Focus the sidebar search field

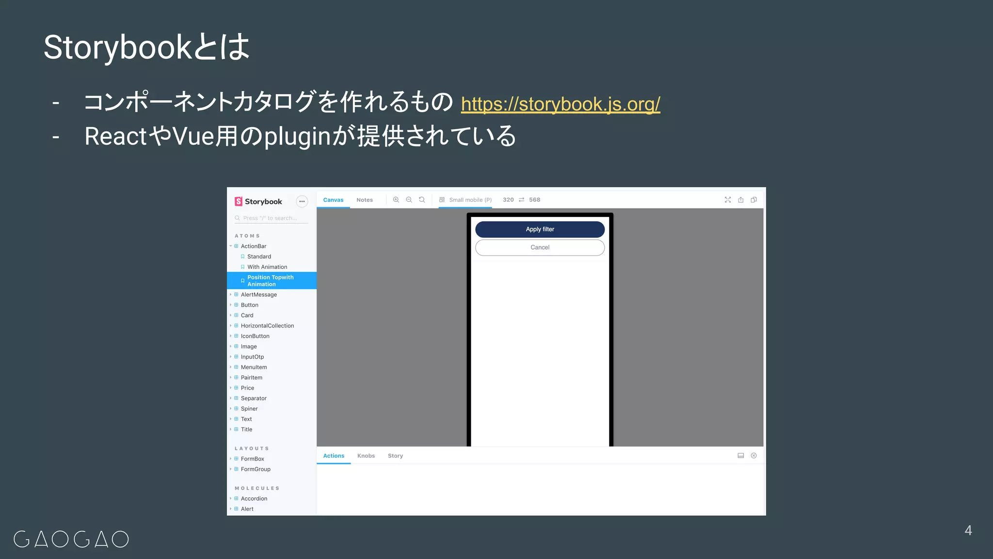point(272,218)
